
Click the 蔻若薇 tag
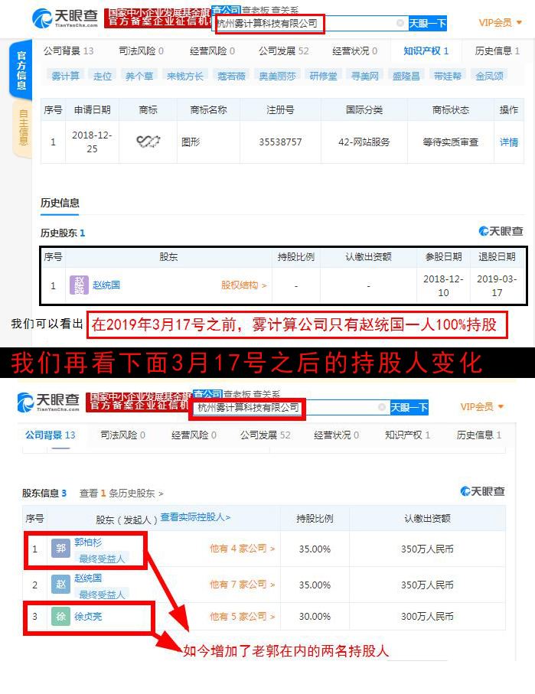tap(231, 76)
